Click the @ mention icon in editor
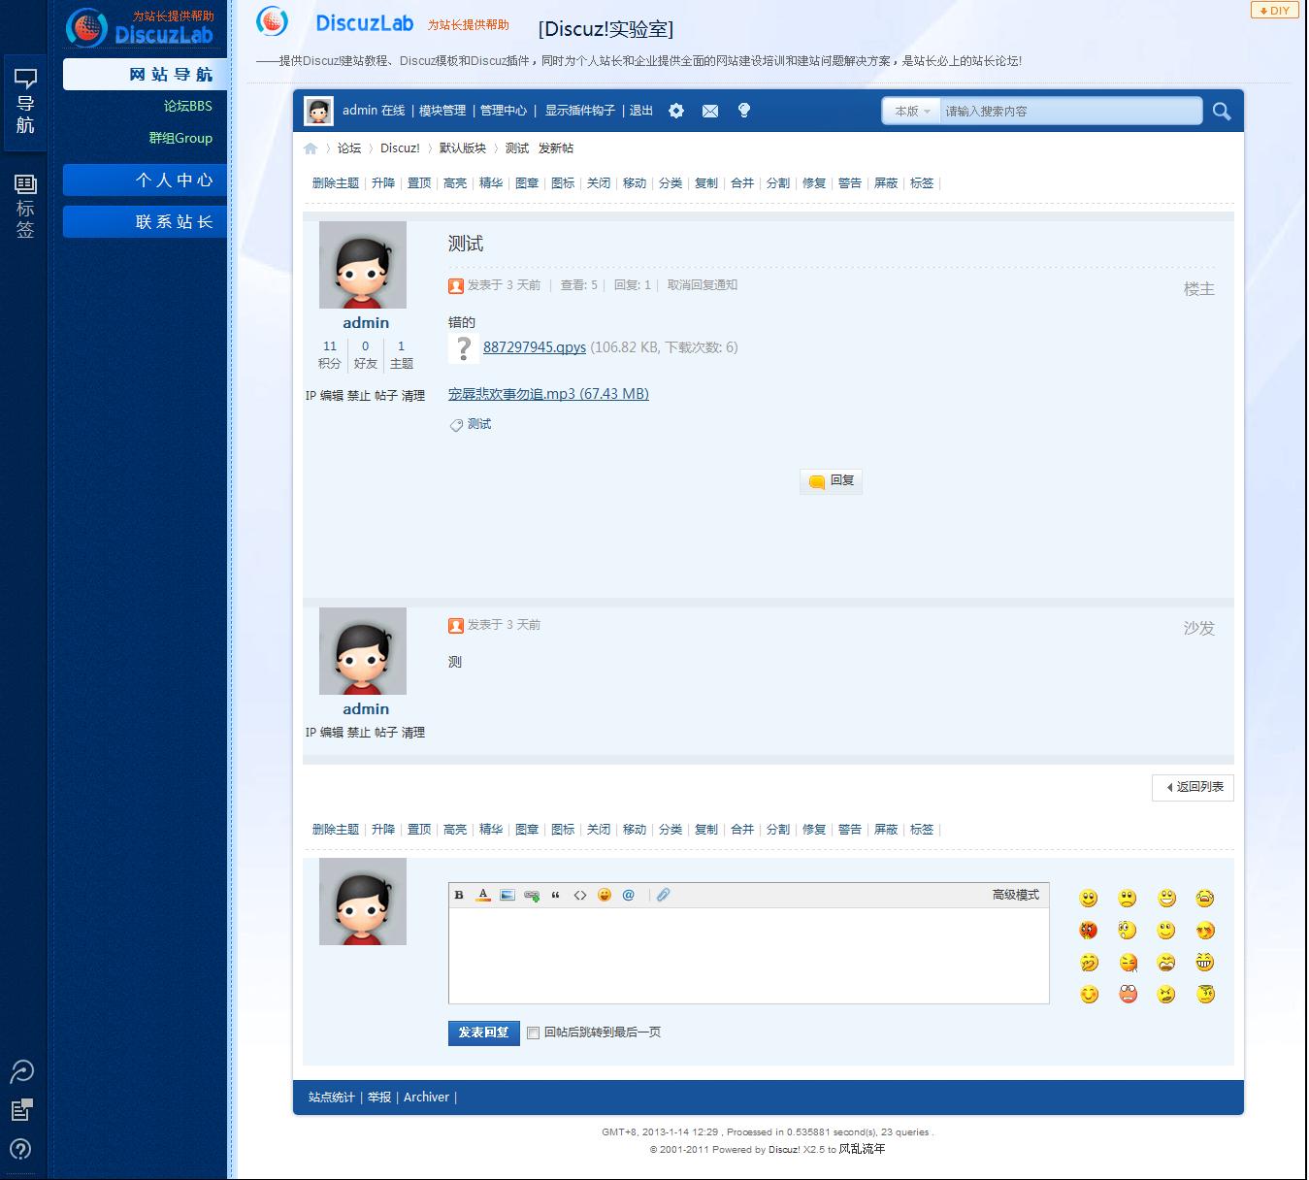This screenshot has width=1309, height=1180. pyautogui.click(x=629, y=895)
